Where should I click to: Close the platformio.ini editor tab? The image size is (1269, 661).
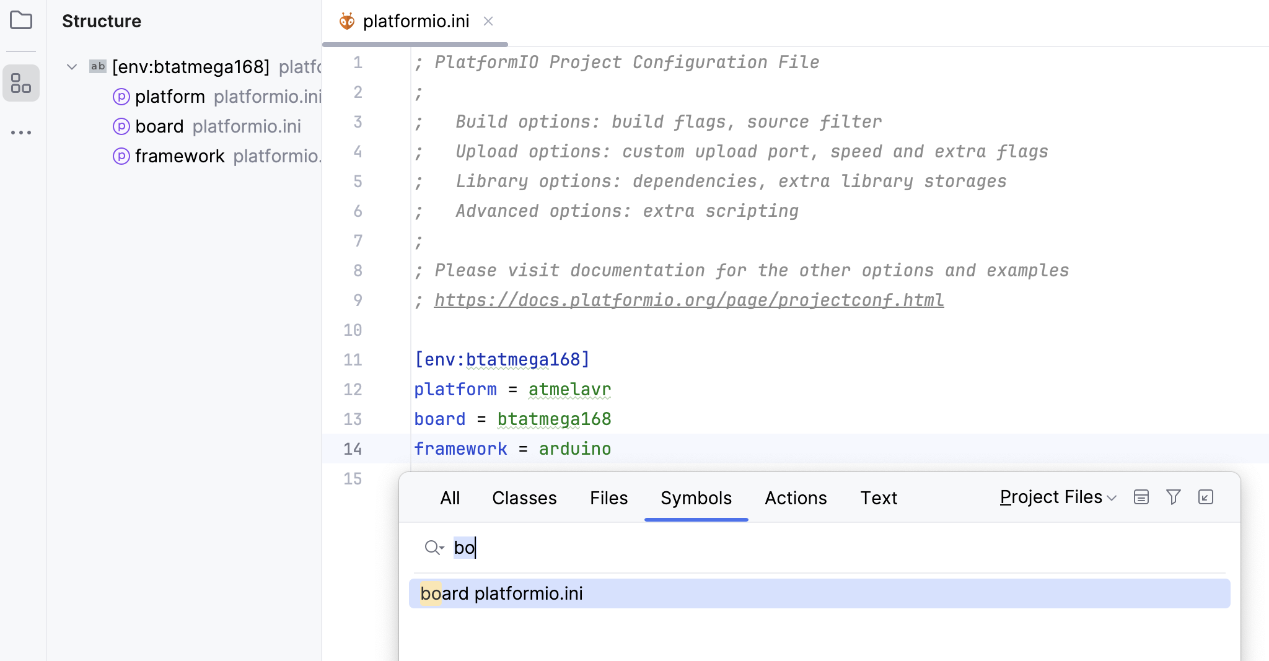489,21
